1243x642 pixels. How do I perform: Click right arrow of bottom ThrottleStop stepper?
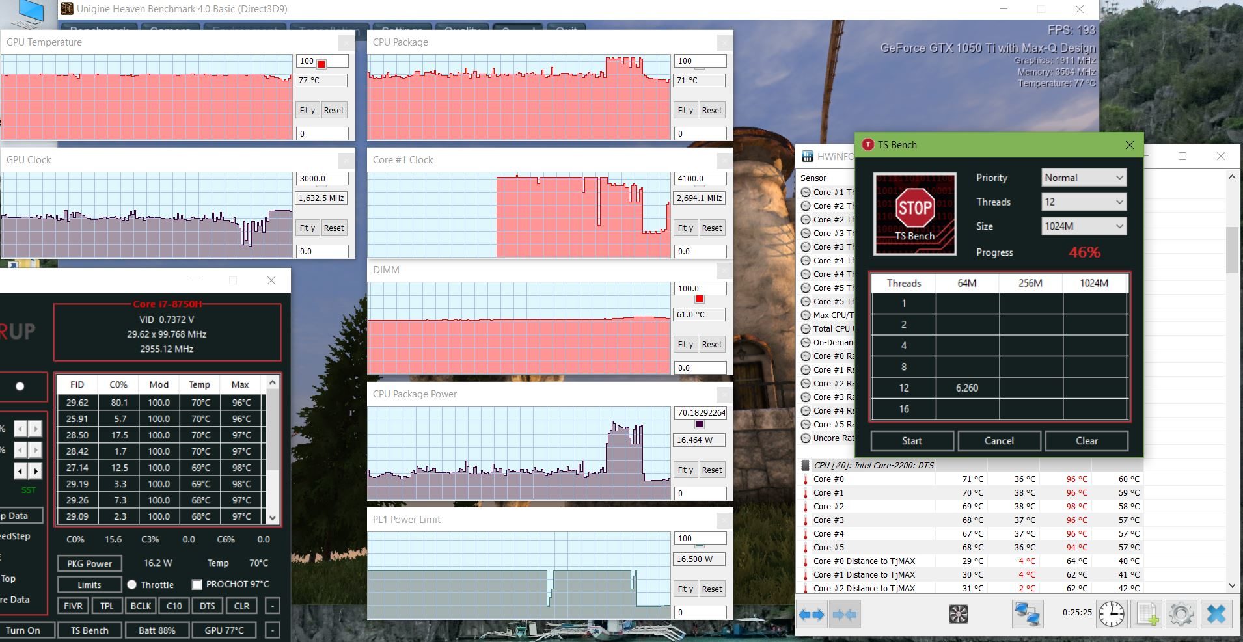click(35, 471)
